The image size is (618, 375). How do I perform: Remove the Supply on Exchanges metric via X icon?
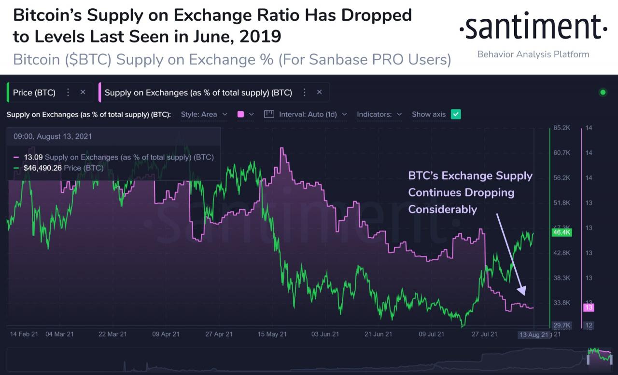coord(319,92)
